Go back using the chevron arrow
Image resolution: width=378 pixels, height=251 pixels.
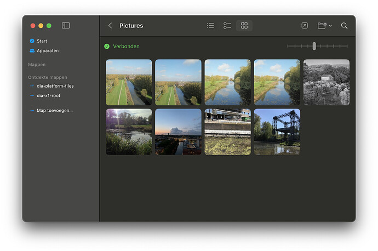point(110,26)
